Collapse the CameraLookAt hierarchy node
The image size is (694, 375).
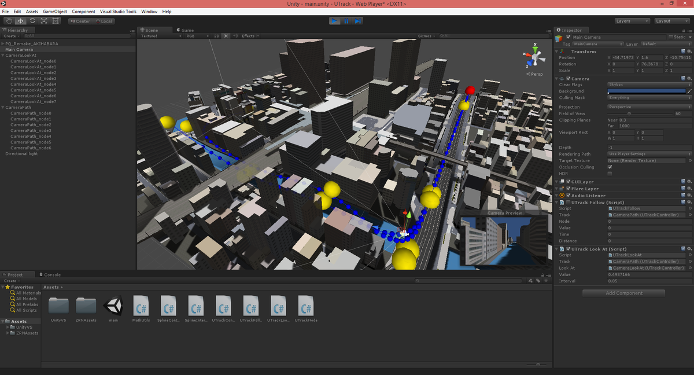(3, 56)
